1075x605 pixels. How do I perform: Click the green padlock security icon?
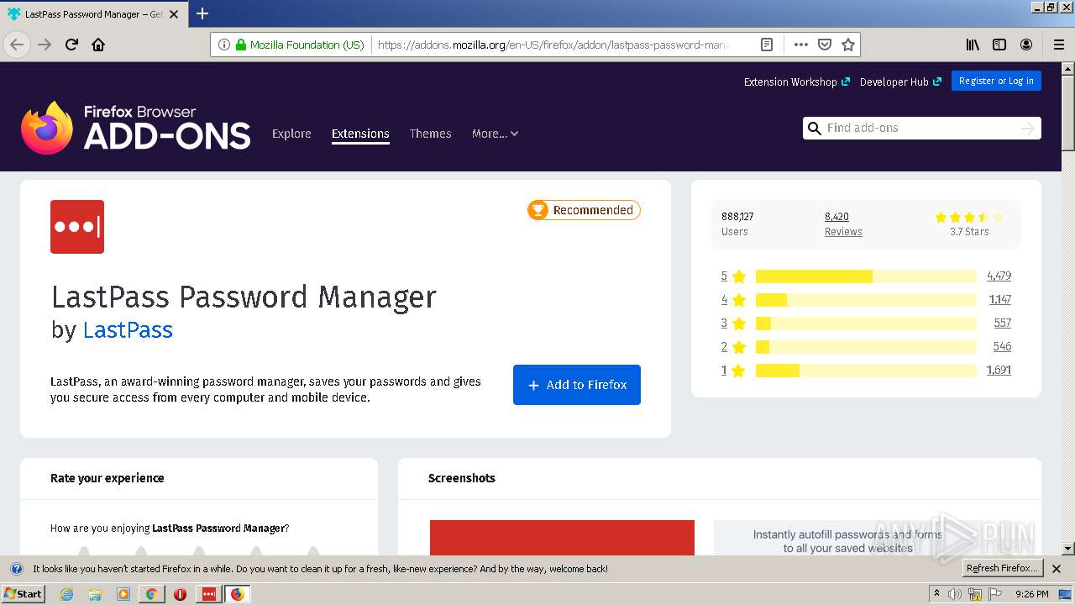(x=241, y=45)
